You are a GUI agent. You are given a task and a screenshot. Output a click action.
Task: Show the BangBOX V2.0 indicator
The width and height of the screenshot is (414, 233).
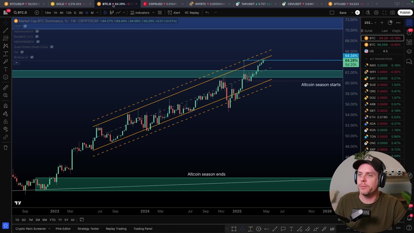[x=37, y=37]
